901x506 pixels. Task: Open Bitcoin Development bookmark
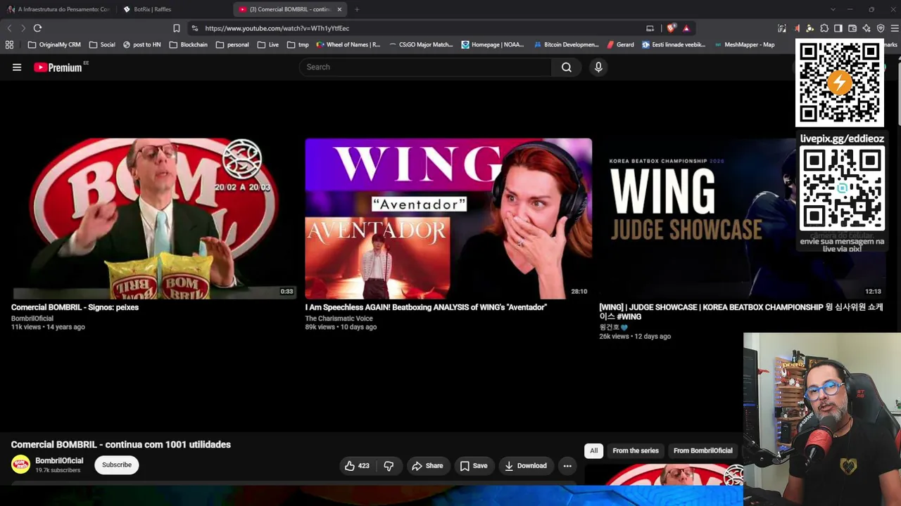[x=566, y=44]
